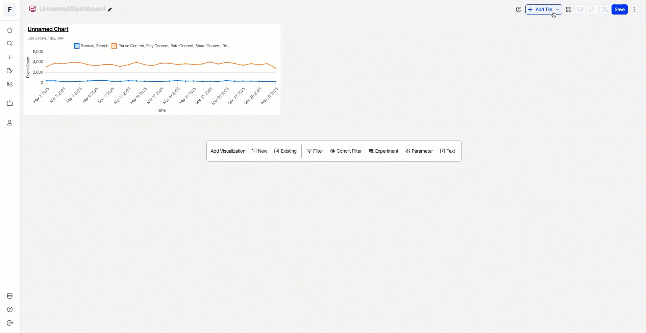Click the dashboard monitor icon beside title
646x333 pixels.
(33, 9)
